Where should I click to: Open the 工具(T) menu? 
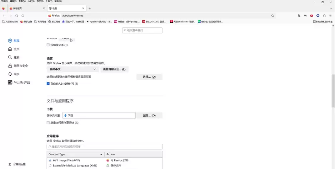49,1
